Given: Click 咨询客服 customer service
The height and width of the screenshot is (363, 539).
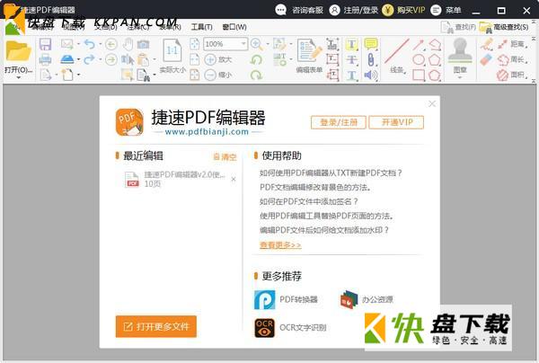Looking at the screenshot, I should (x=299, y=10).
